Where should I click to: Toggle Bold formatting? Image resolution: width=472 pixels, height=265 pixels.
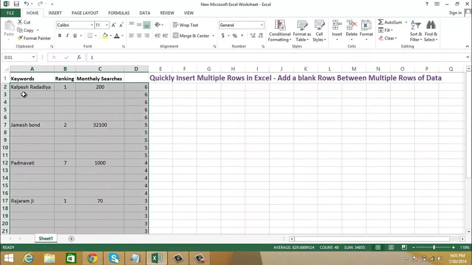click(x=60, y=36)
